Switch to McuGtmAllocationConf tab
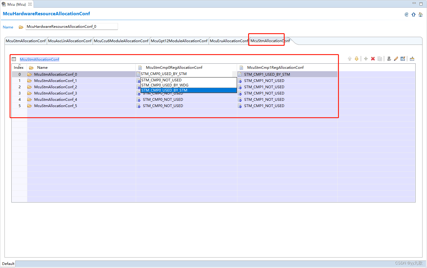Image resolution: width=427 pixels, height=268 pixels. 26,41
